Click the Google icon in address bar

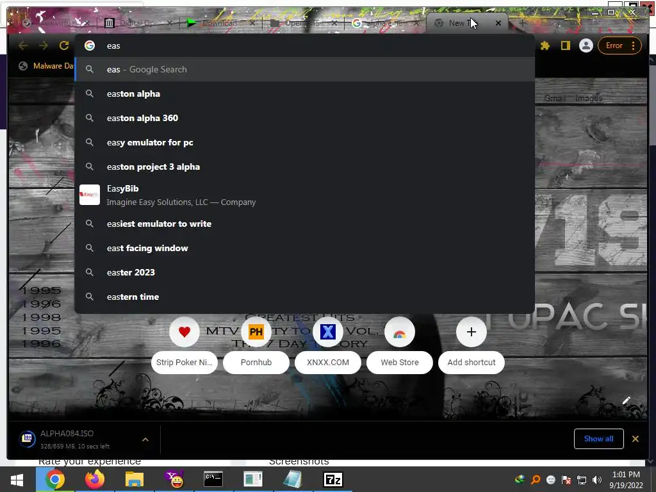[90, 45]
